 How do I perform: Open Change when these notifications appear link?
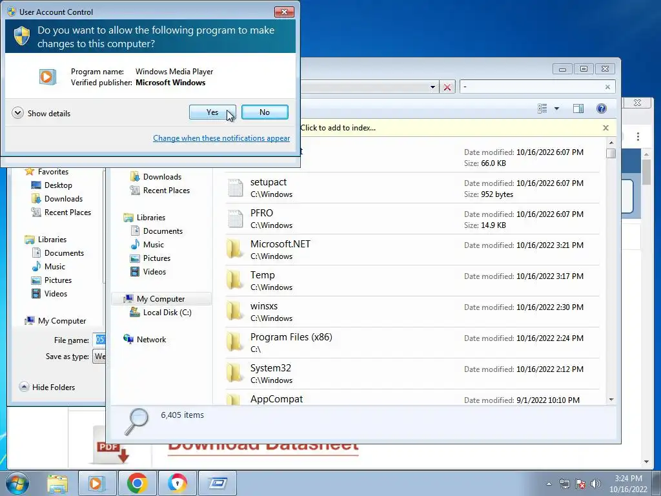(x=221, y=138)
